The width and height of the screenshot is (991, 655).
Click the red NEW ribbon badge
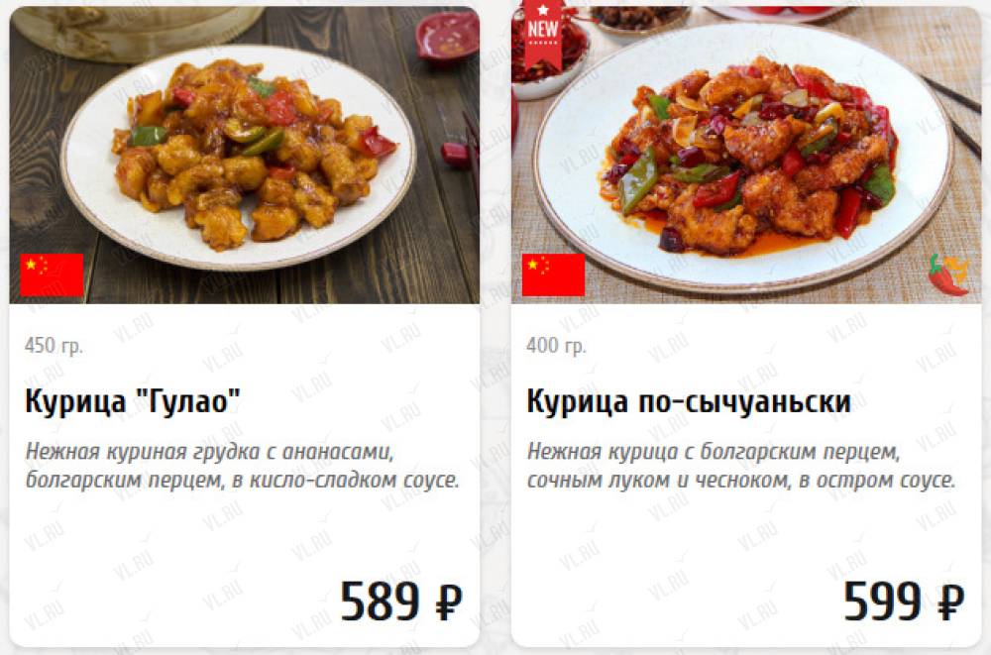543,34
